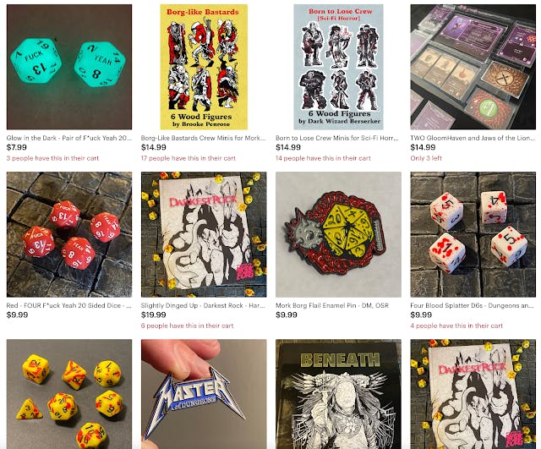The width and height of the screenshot is (541, 449).
Task: Open the 'Born to Lose Crew Minis' listing title
Action: click(337, 138)
